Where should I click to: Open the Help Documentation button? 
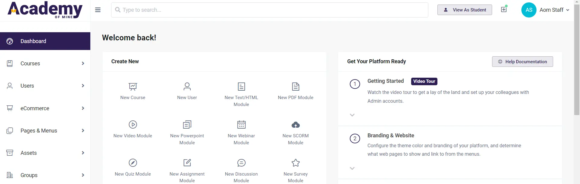pos(522,62)
